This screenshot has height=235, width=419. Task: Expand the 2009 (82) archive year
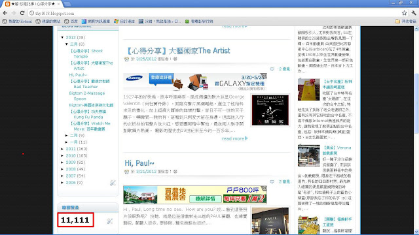62,163
